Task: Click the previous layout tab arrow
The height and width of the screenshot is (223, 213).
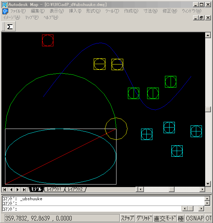Action: tap(11, 190)
